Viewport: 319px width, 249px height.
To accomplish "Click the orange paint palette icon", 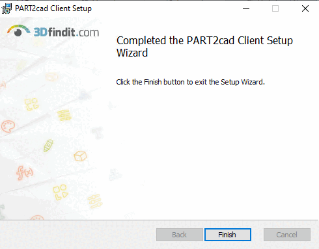I will click(x=8, y=126).
